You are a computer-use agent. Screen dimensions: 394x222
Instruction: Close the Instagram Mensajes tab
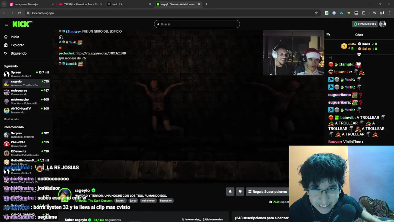pos(52,4)
